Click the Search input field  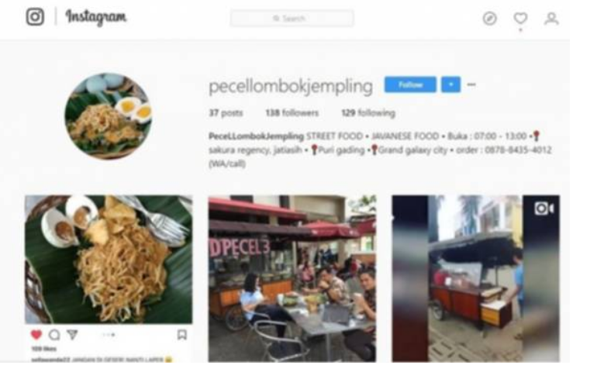292,19
